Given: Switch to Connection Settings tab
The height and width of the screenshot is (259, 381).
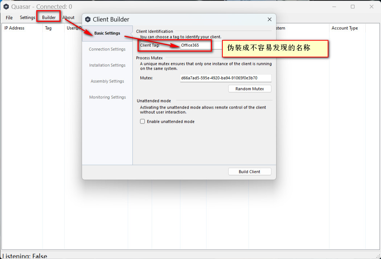Looking at the screenshot, I should (107, 49).
